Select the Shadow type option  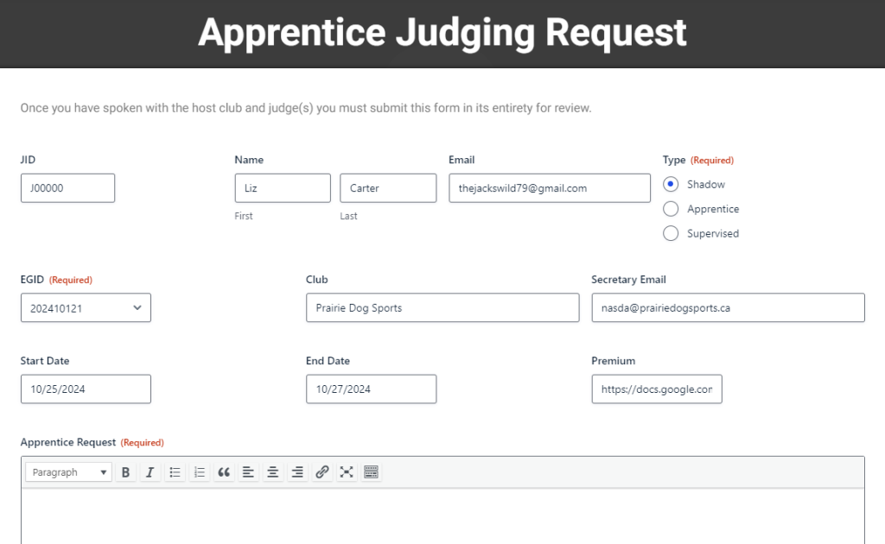[x=670, y=185]
